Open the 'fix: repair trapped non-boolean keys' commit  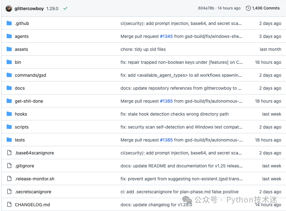(x=182, y=62)
